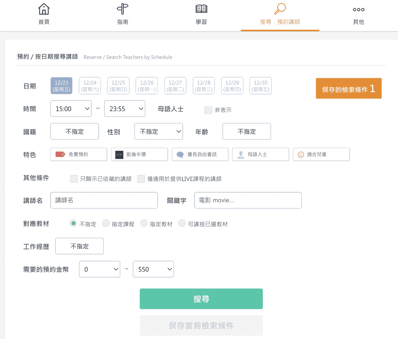The image size is (398, 339).
Task: Open the 指南 tab
Action: pyautogui.click(x=123, y=15)
